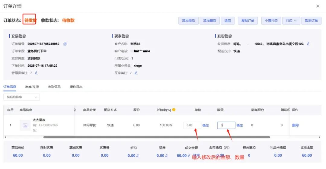Click the 单价 input field showing 6.00

[x=192, y=125]
